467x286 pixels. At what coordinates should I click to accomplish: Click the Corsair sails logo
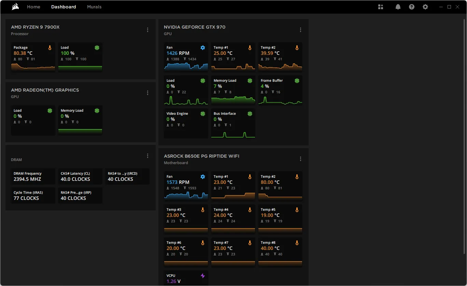click(15, 7)
